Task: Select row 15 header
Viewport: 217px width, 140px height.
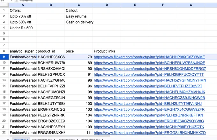Action: pyautogui.click(x=4, y=92)
